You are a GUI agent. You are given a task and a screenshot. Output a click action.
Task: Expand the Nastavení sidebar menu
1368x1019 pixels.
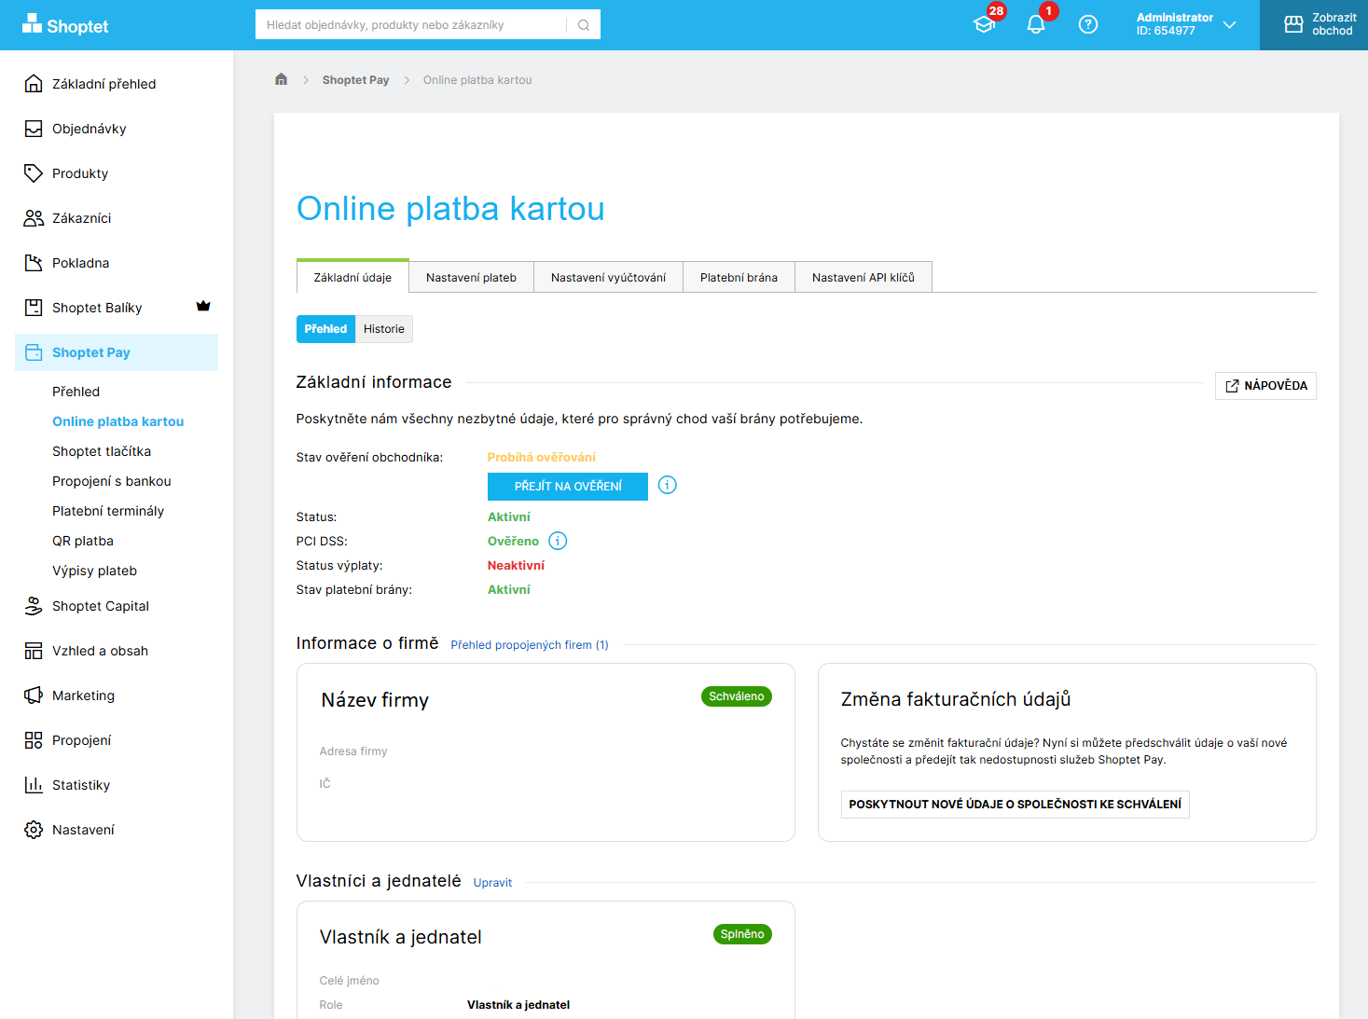click(x=83, y=830)
